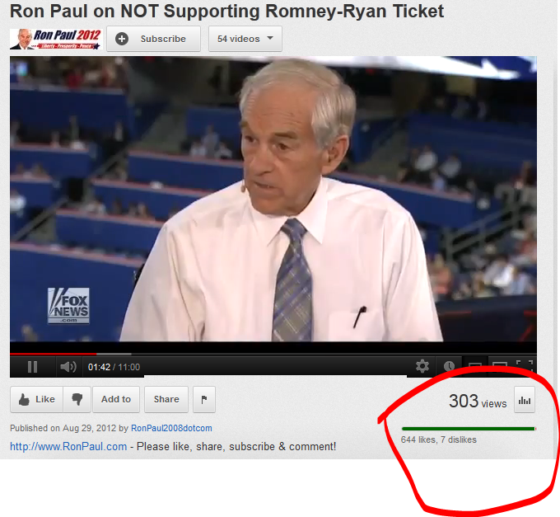Click the Ron Paul 2012 channel banner

click(56, 39)
